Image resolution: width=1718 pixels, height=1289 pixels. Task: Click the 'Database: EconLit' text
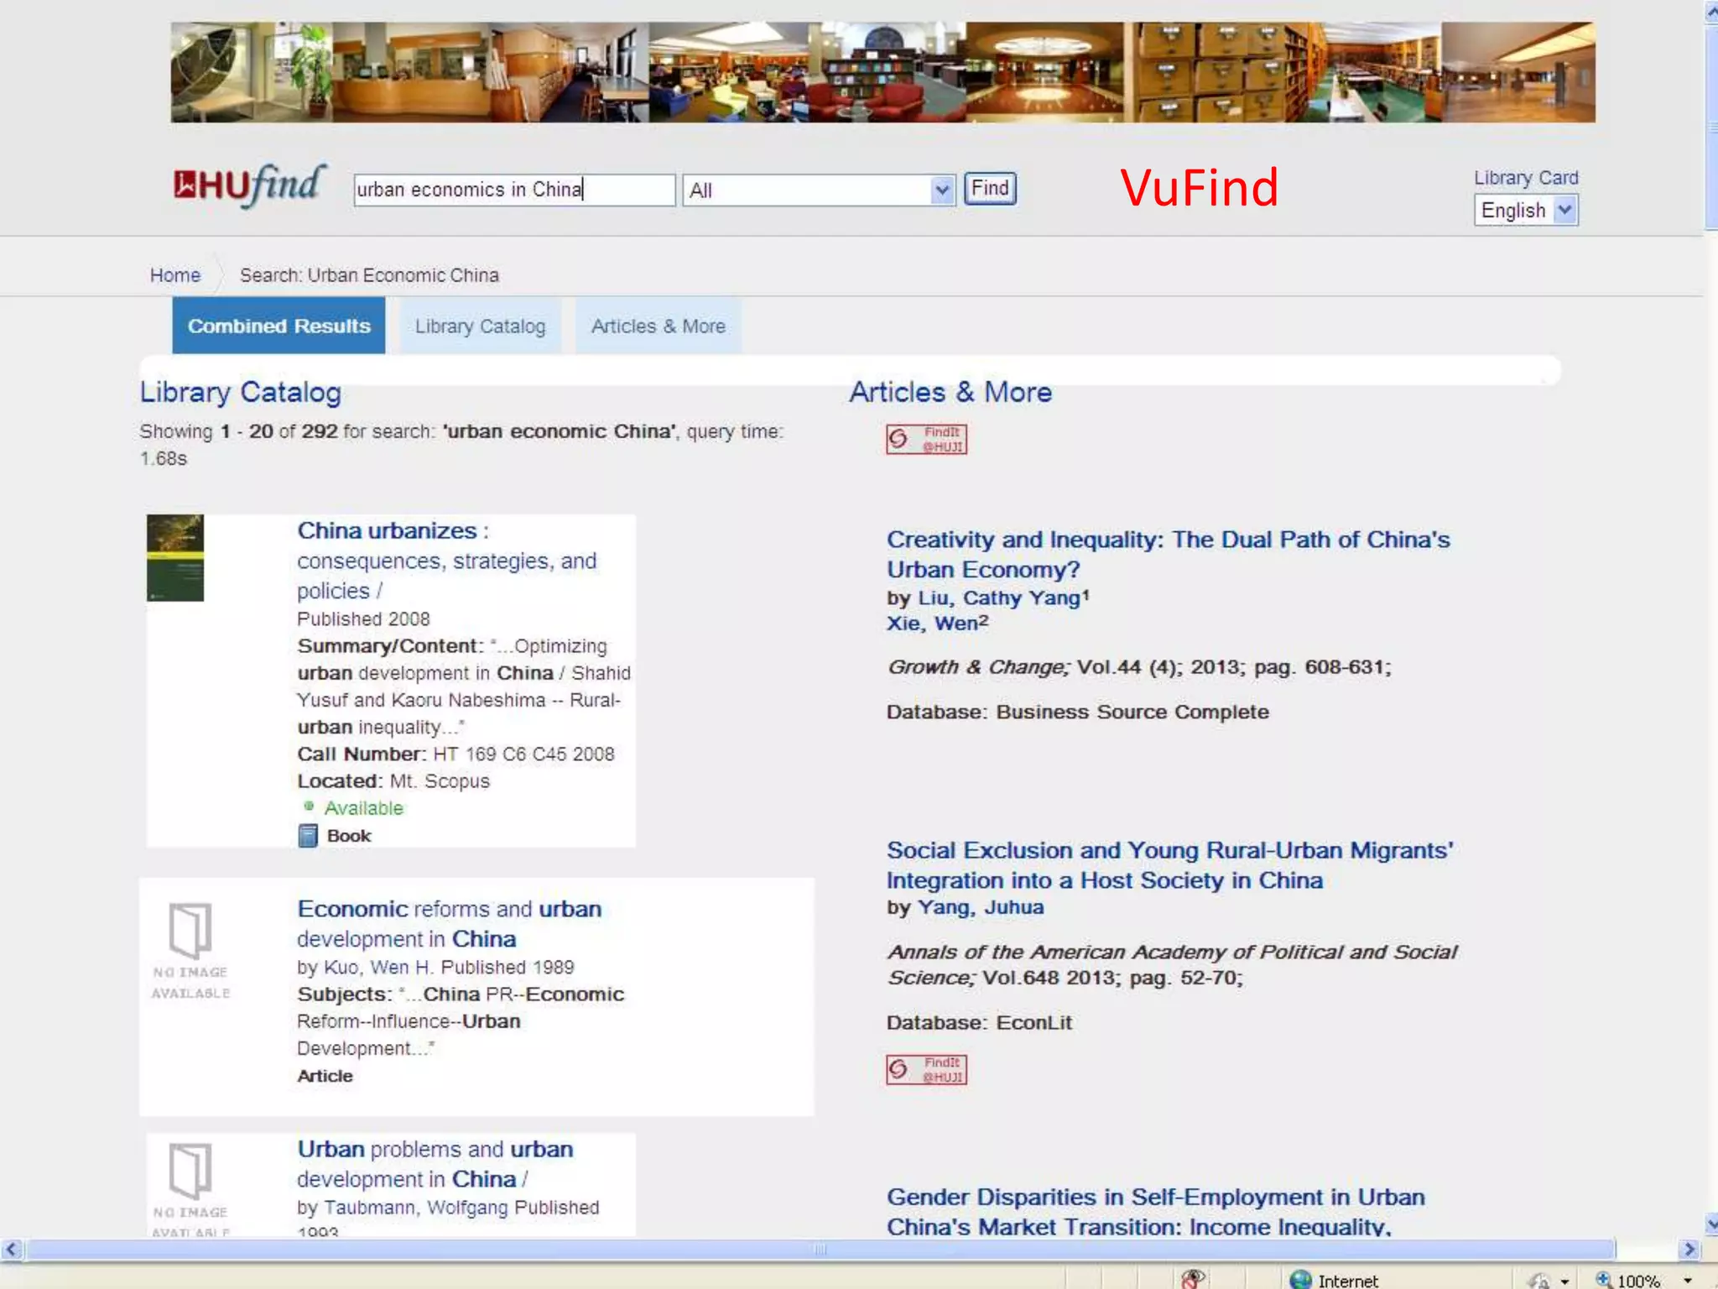click(979, 1022)
